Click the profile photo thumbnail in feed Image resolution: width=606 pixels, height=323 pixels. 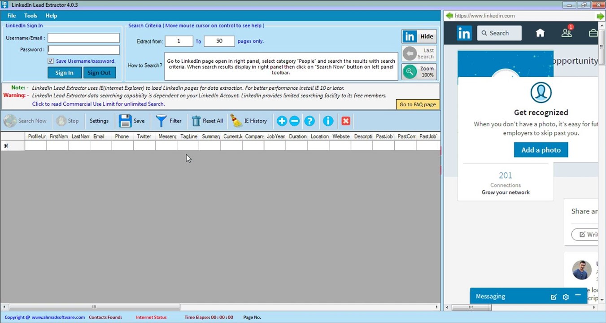click(x=582, y=270)
